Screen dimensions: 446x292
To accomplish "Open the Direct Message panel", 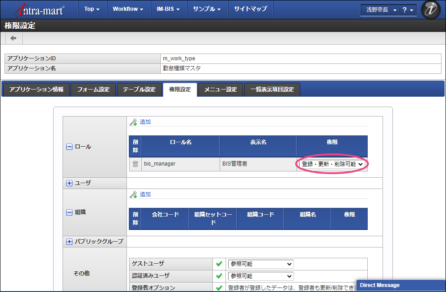I will [401, 285].
